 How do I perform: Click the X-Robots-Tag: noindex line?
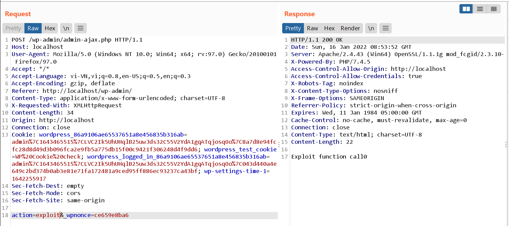pyautogui.click(x=327, y=83)
